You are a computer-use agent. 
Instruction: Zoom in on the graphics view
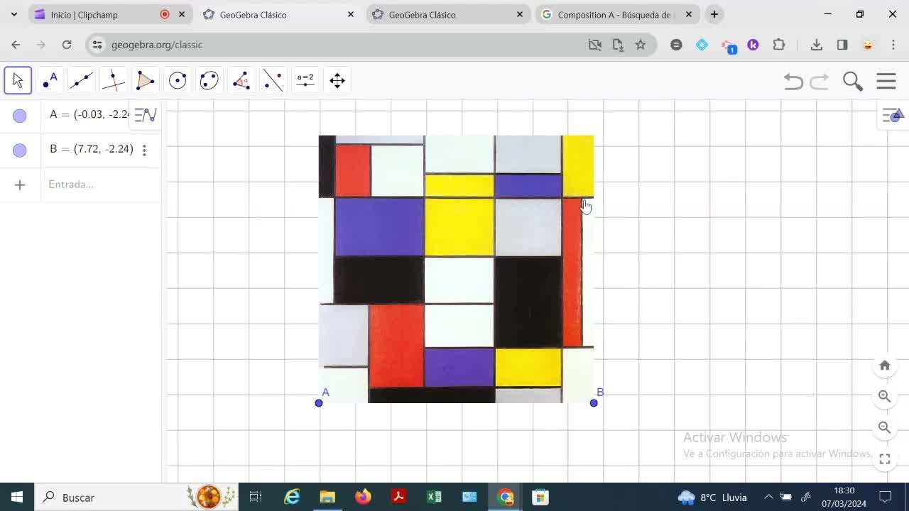click(x=885, y=396)
